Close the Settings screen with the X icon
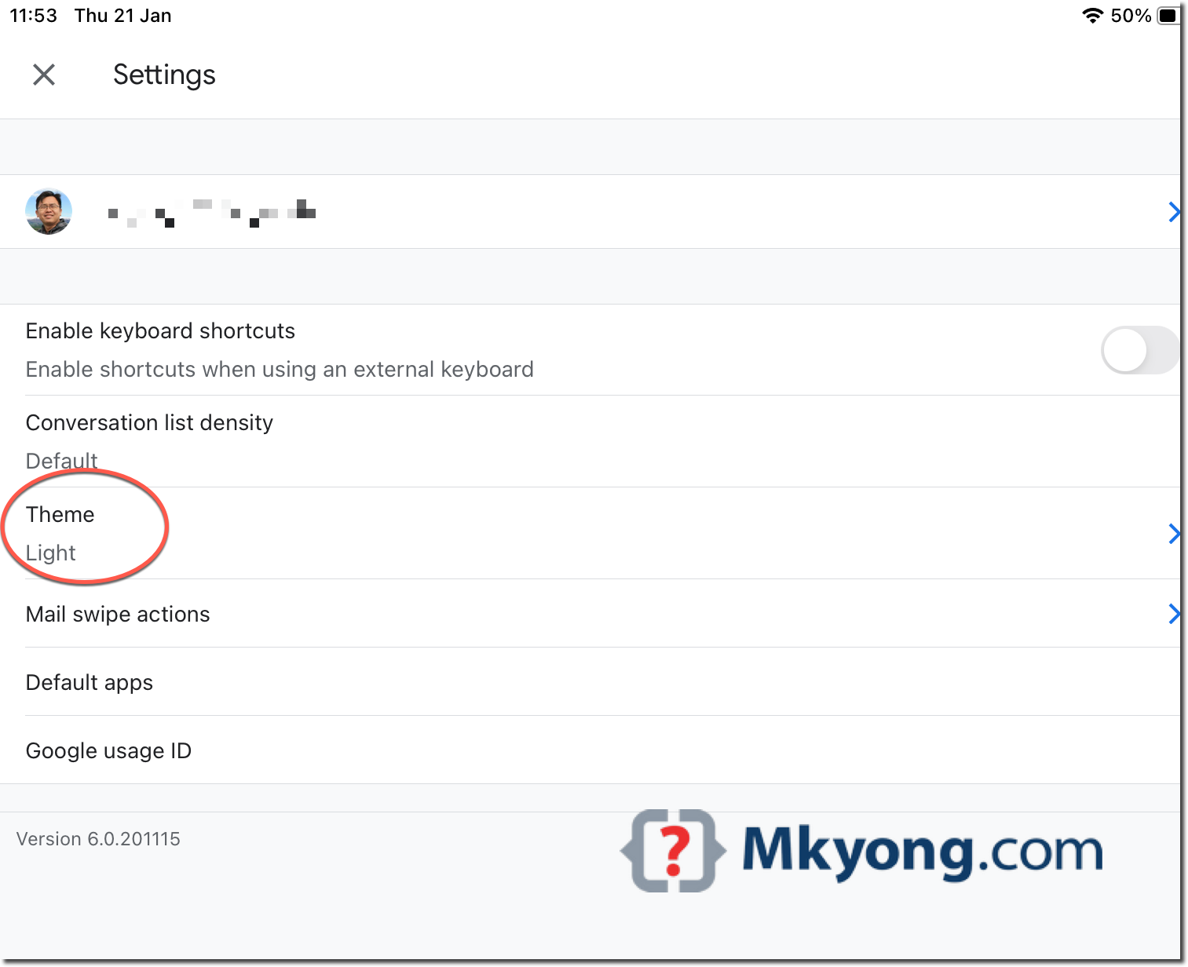This screenshot has height=967, width=1188. 44,75
